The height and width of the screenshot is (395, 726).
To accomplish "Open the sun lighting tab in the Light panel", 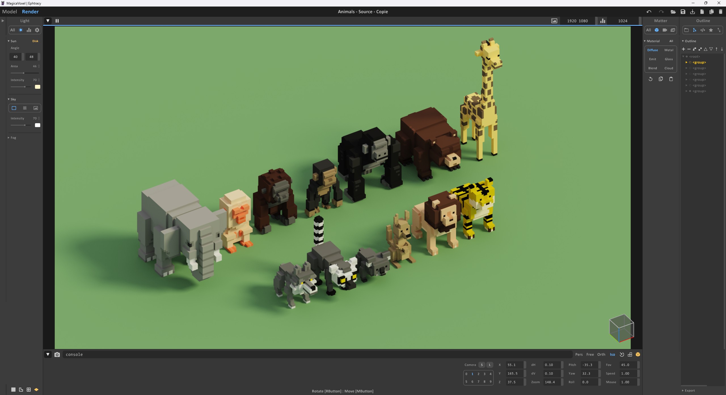I will [x=21, y=30].
